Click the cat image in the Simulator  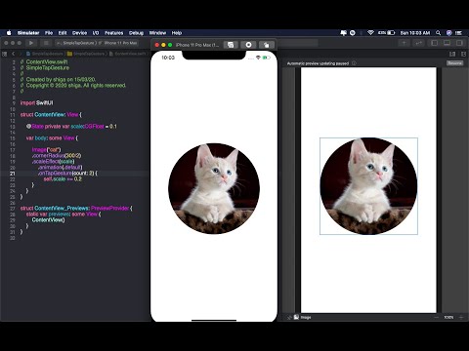214,188
